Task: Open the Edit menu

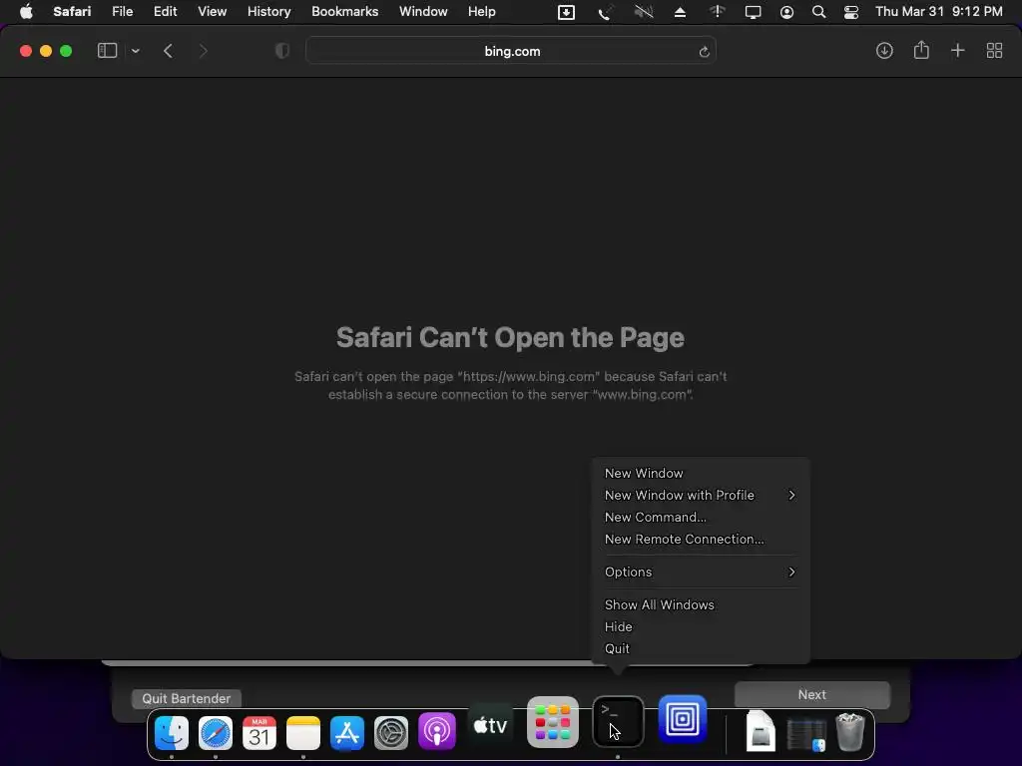Action: click(x=165, y=12)
